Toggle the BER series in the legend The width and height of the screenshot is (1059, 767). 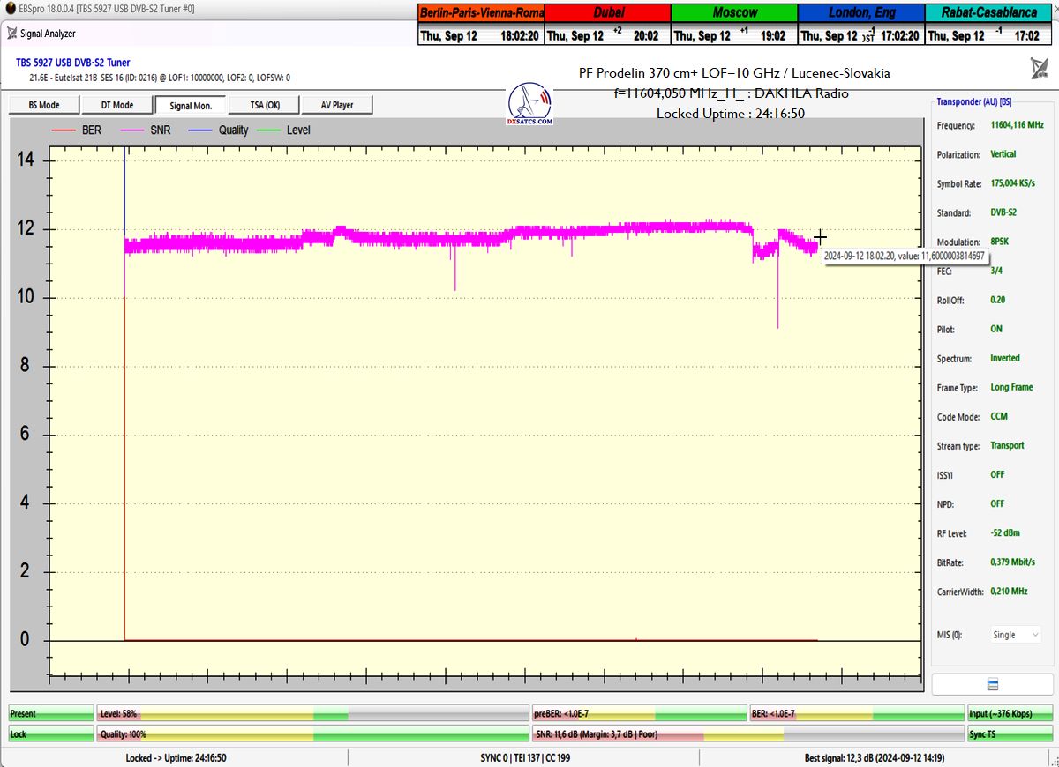coord(78,130)
